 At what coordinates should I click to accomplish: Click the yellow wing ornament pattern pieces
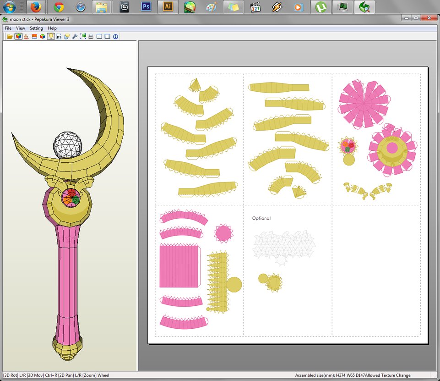click(368, 191)
